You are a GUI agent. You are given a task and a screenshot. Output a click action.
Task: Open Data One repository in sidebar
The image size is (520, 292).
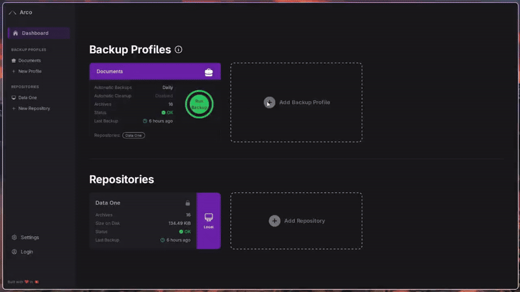(27, 98)
